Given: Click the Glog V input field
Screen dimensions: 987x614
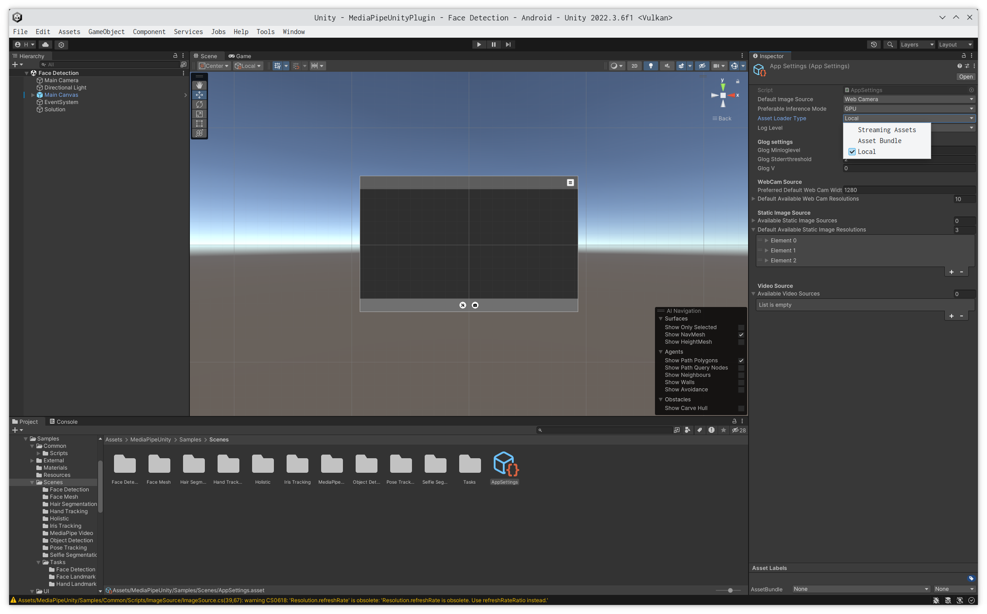Looking at the screenshot, I should point(909,168).
